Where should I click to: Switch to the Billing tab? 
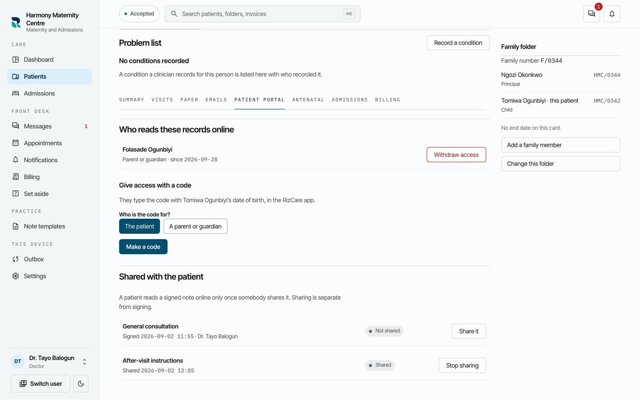[388, 100]
